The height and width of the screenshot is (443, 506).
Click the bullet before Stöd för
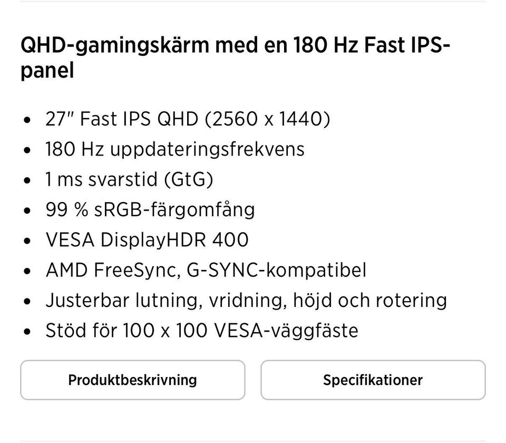tap(27, 332)
